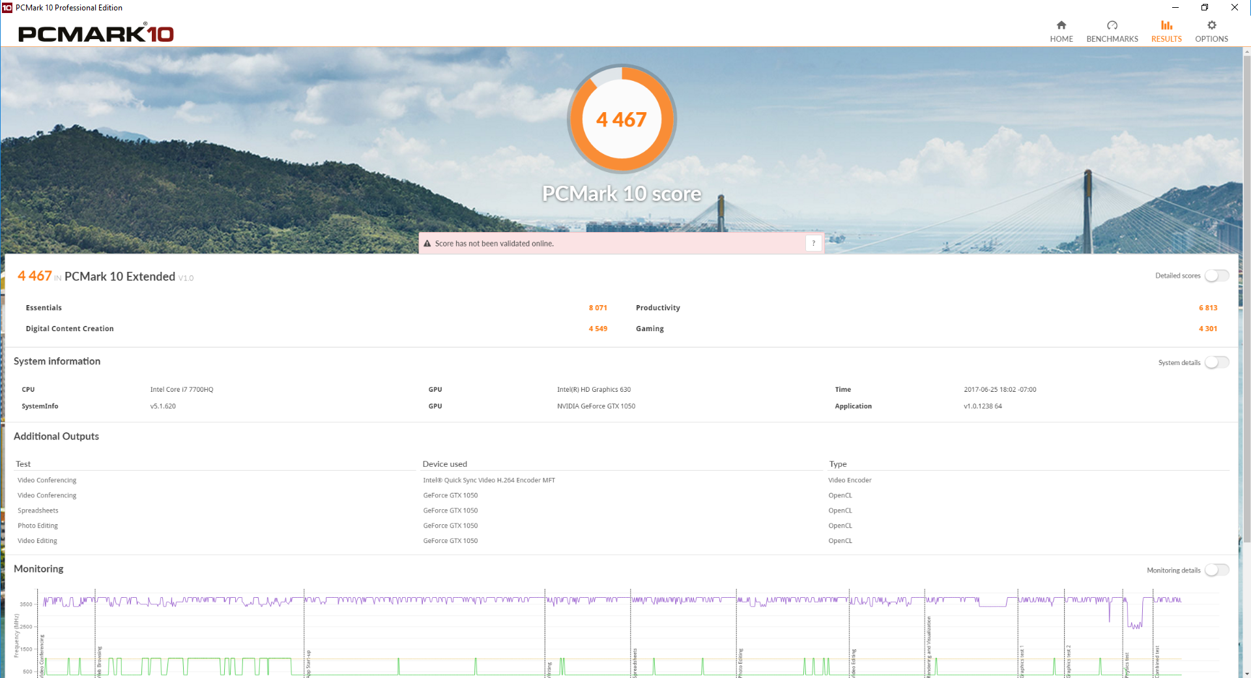Image resolution: width=1251 pixels, height=678 pixels.
Task: Open the Options gear icon
Action: [x=1211, y=25]
